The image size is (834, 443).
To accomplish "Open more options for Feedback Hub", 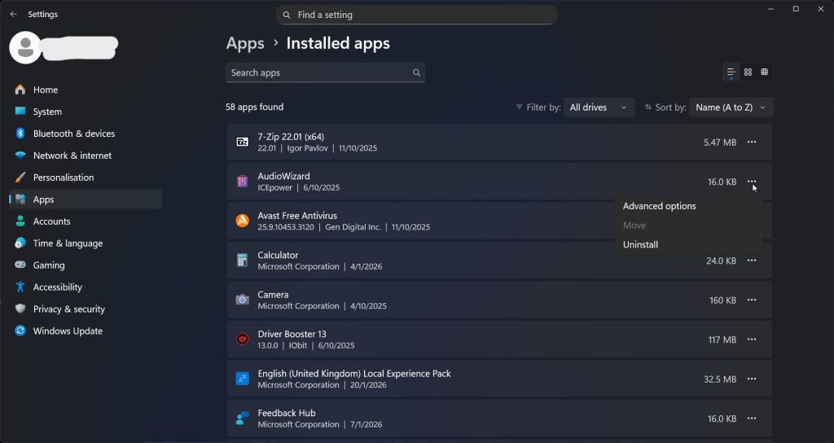I will (751, 419).
